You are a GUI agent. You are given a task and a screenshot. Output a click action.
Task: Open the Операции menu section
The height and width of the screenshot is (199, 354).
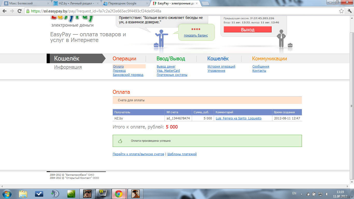click(124, 59)
